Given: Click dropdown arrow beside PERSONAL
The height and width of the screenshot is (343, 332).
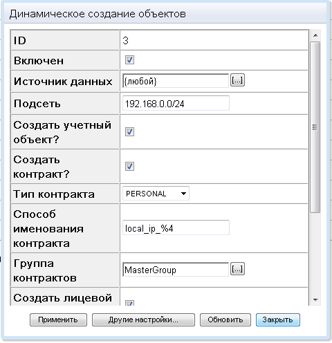Looking at the screenshot, I should (183, 194).
